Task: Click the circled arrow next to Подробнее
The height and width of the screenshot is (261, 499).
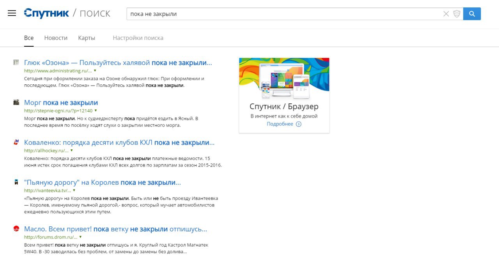Action: click(299, 124)
